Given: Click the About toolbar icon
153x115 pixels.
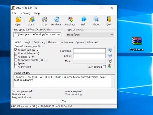Looking at the screenshot, I should [96, 19].
